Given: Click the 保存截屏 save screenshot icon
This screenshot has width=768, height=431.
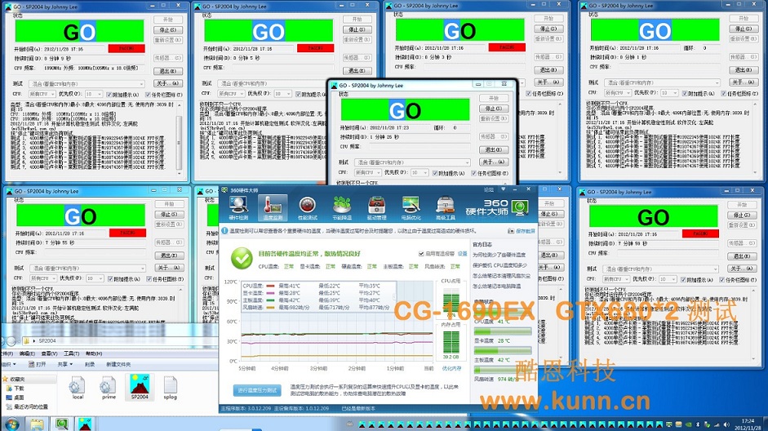Looking at the screenshot, I should click(x=512, y=231).
